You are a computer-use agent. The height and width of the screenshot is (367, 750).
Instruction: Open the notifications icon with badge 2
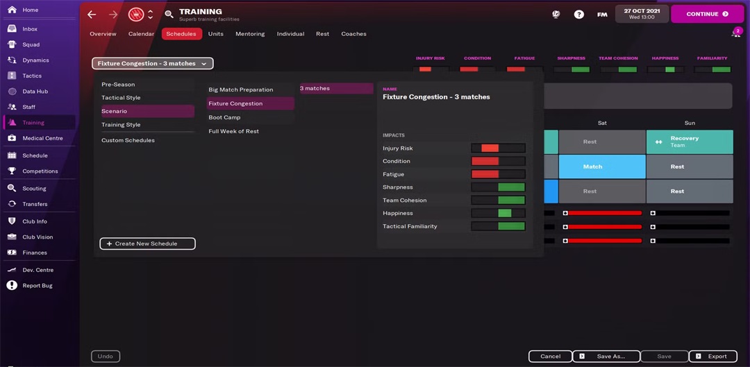click(735, 32)
